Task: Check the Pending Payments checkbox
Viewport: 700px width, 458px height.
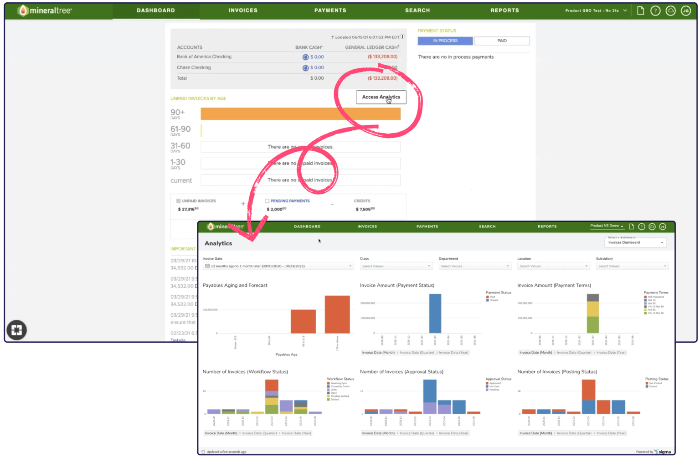Action: [x=267, y=201]
